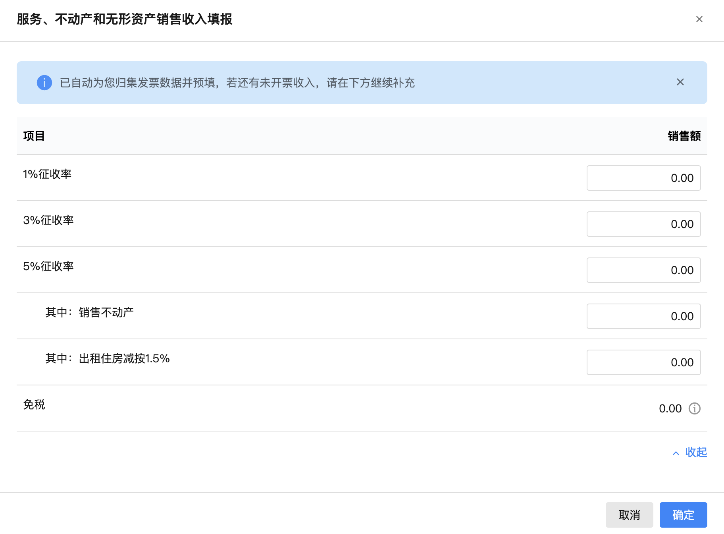Click the 出租住房减按1.5% amount field
The height and width of the screenshot is (534, 724).
point(643,362)
